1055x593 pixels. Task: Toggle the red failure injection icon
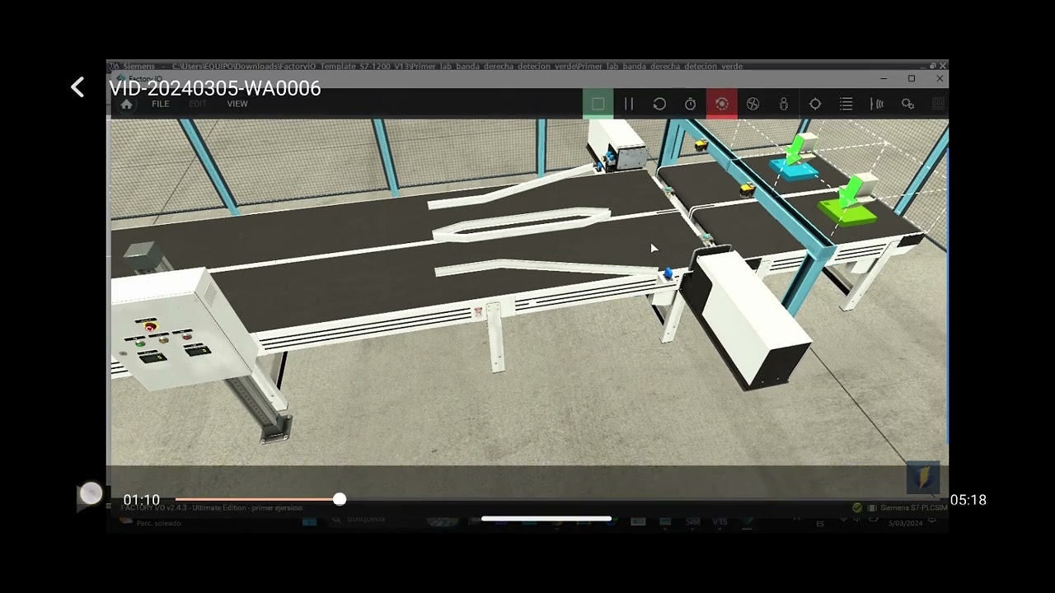point(721,104)
